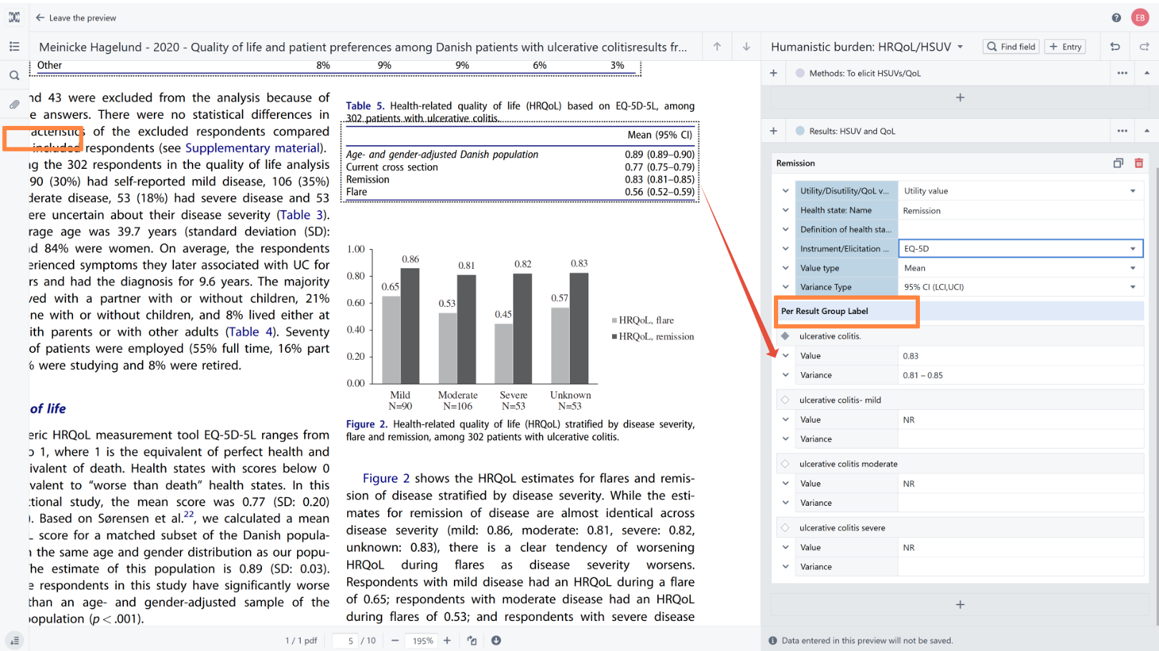This screenshot has width=1159, height=651.
Task: Open the Supplementary material link
Action: coord(254,148)
